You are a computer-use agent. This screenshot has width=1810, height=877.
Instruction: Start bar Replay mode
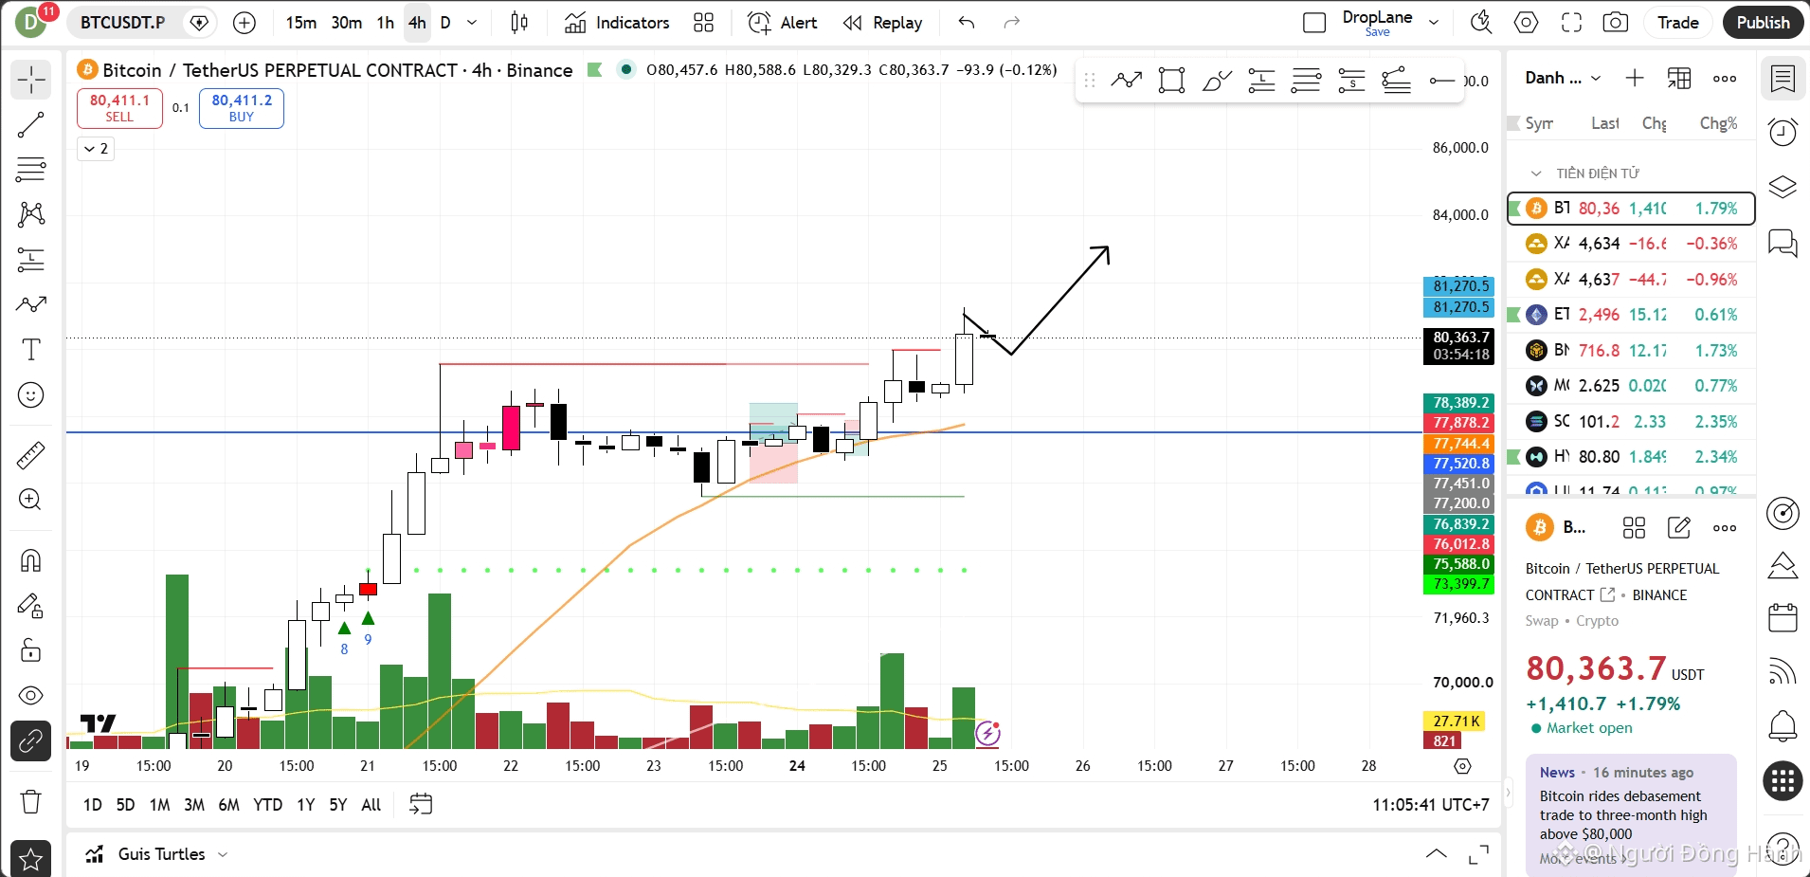882,23
